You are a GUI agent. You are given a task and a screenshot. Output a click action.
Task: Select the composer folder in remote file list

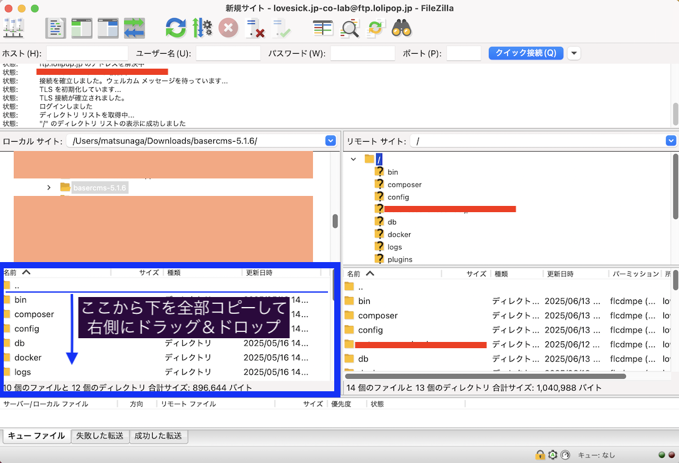click(x=378, y=316)
